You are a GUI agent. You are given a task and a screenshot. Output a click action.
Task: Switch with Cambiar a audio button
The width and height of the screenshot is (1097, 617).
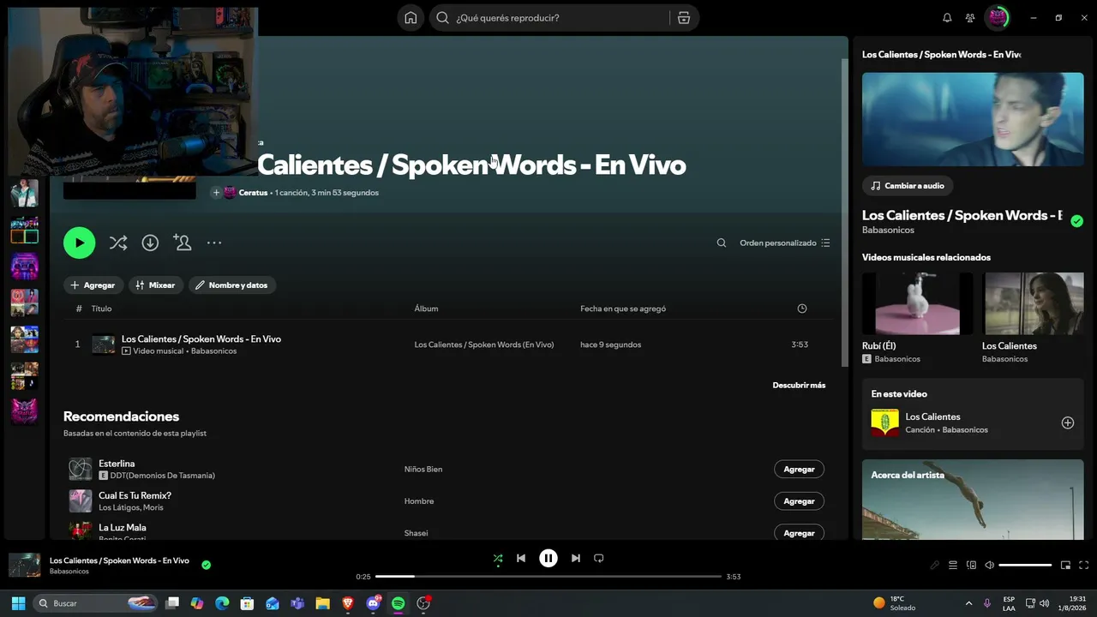click(908, 186)
